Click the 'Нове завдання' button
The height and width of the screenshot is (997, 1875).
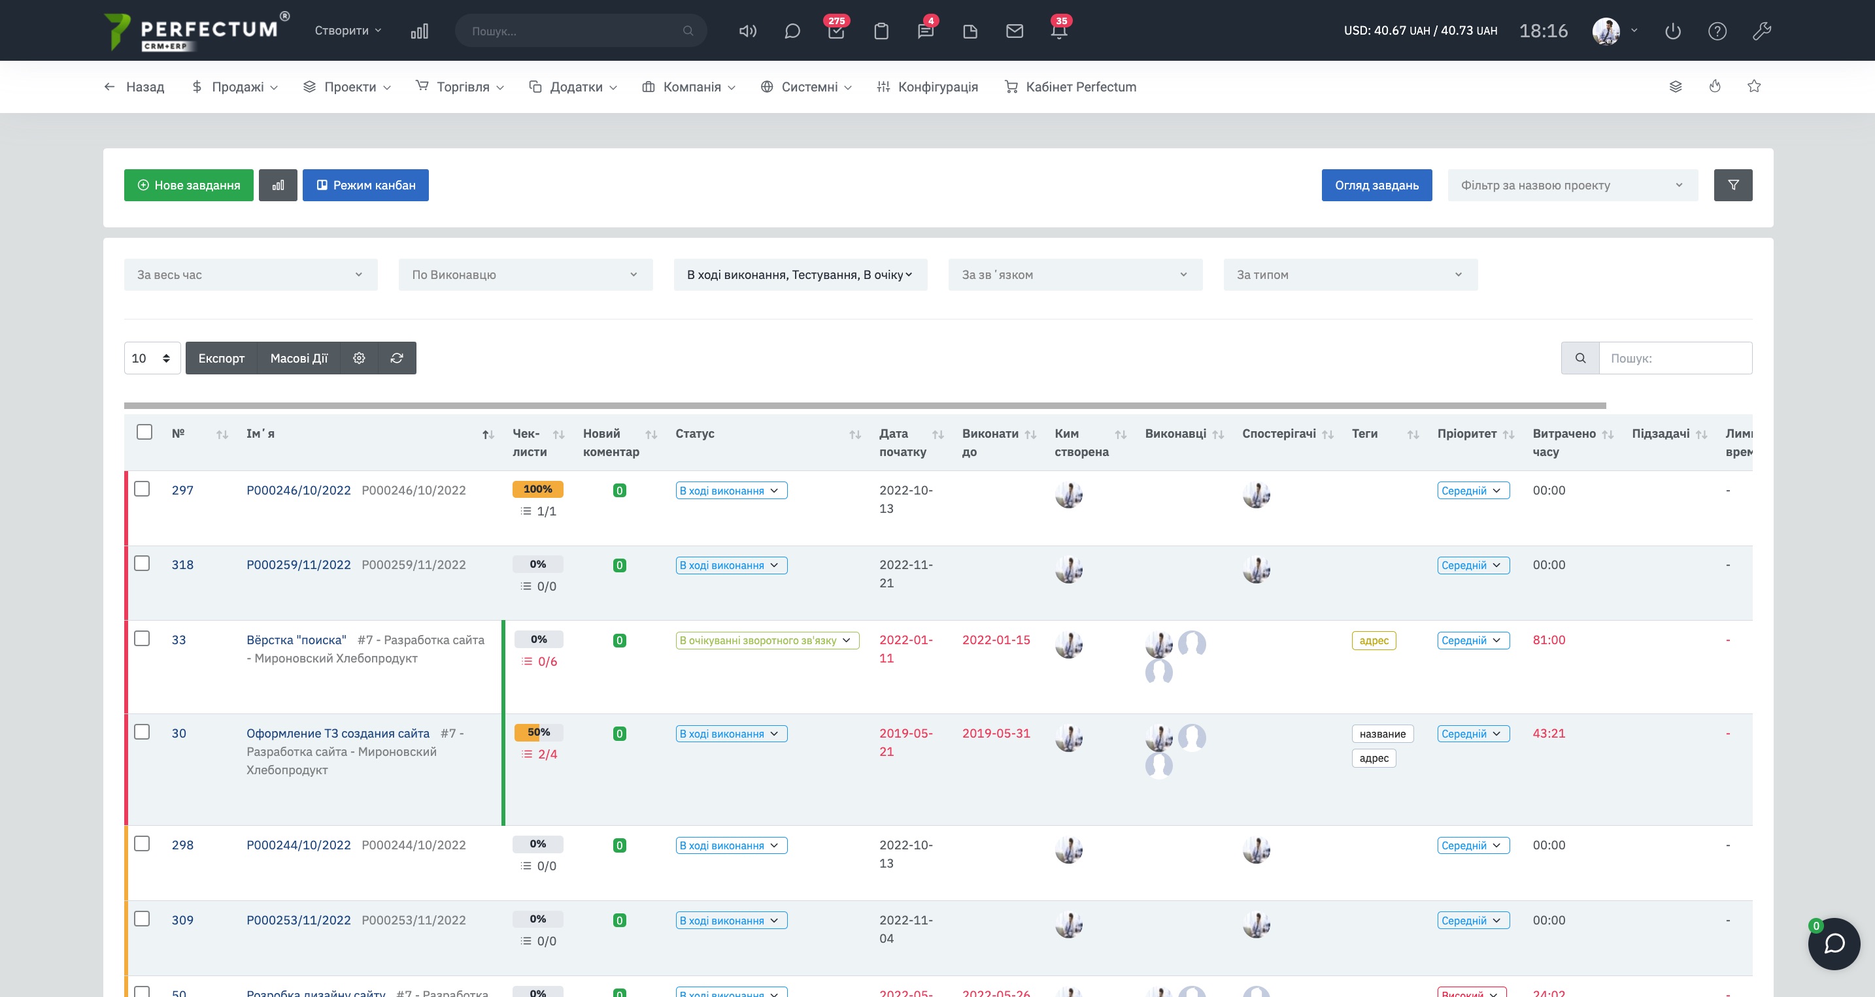click(x=188, y=185)
